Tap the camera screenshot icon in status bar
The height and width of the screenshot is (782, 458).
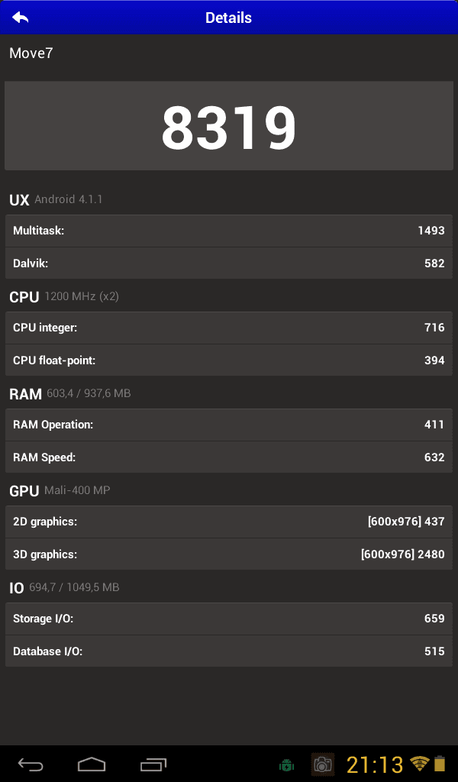pyautogui.click(x=322, y=764)
